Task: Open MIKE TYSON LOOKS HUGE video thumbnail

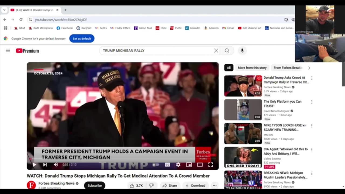Action: pyautogui.click(x=243, y=133)
